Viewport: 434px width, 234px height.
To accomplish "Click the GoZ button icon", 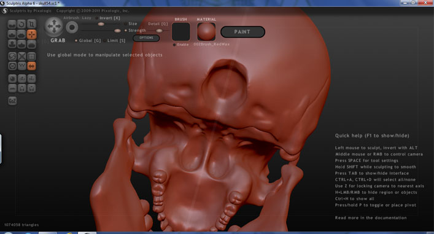I will click(x=12, y=101).
